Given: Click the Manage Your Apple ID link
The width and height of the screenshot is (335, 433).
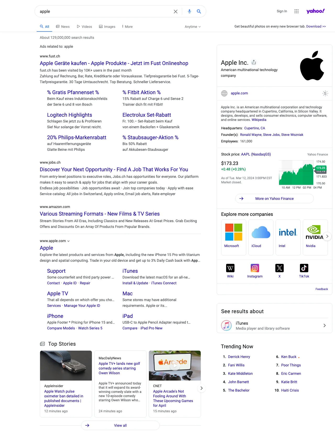Looking at the screenshot, I should (x=82, y=306).
